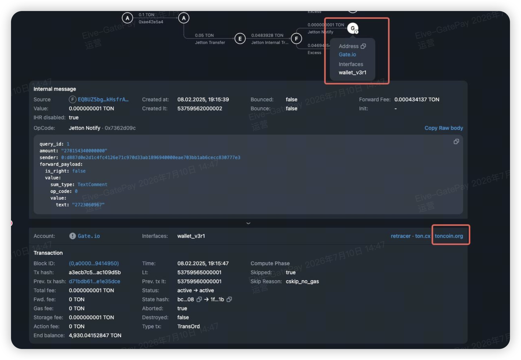Click node F in transaction graph

(296, 39)
